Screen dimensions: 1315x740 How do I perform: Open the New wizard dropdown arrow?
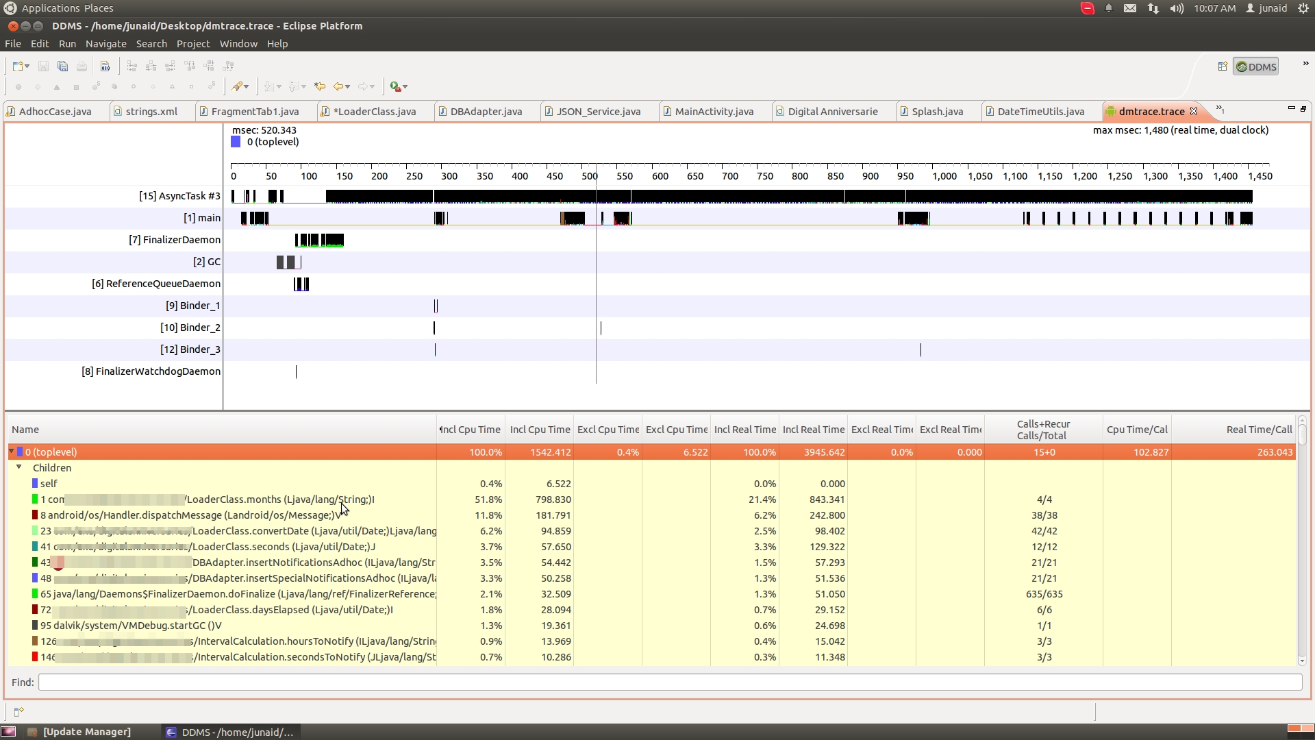click(x=27, y=66)
